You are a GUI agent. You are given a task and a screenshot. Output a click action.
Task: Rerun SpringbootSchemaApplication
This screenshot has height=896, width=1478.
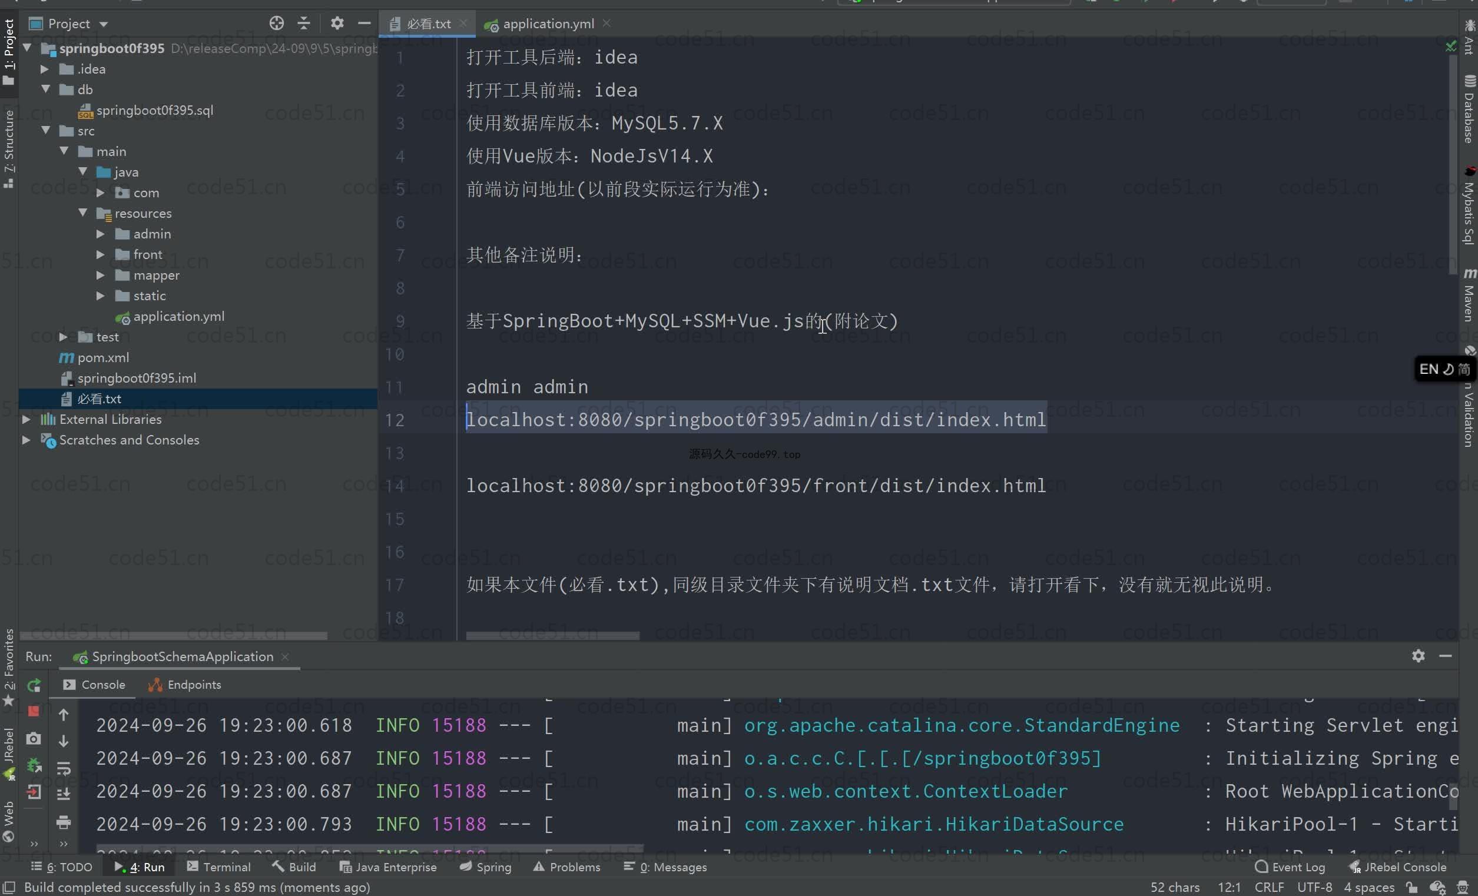(34, 685)
